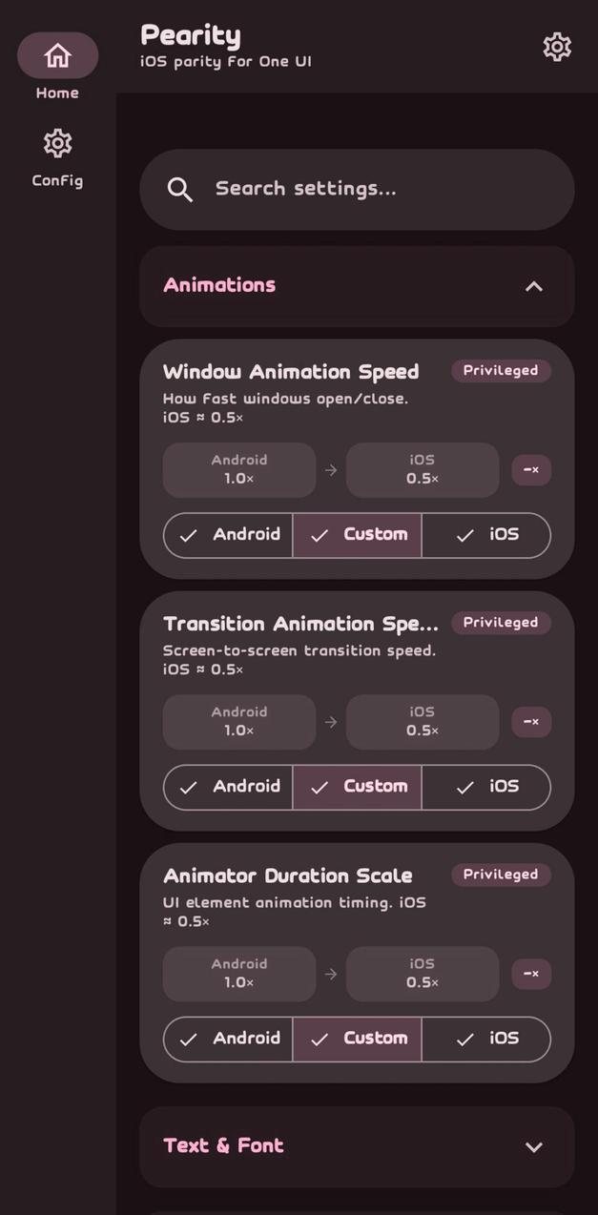Click the search magnifier icon

[180, 189]
